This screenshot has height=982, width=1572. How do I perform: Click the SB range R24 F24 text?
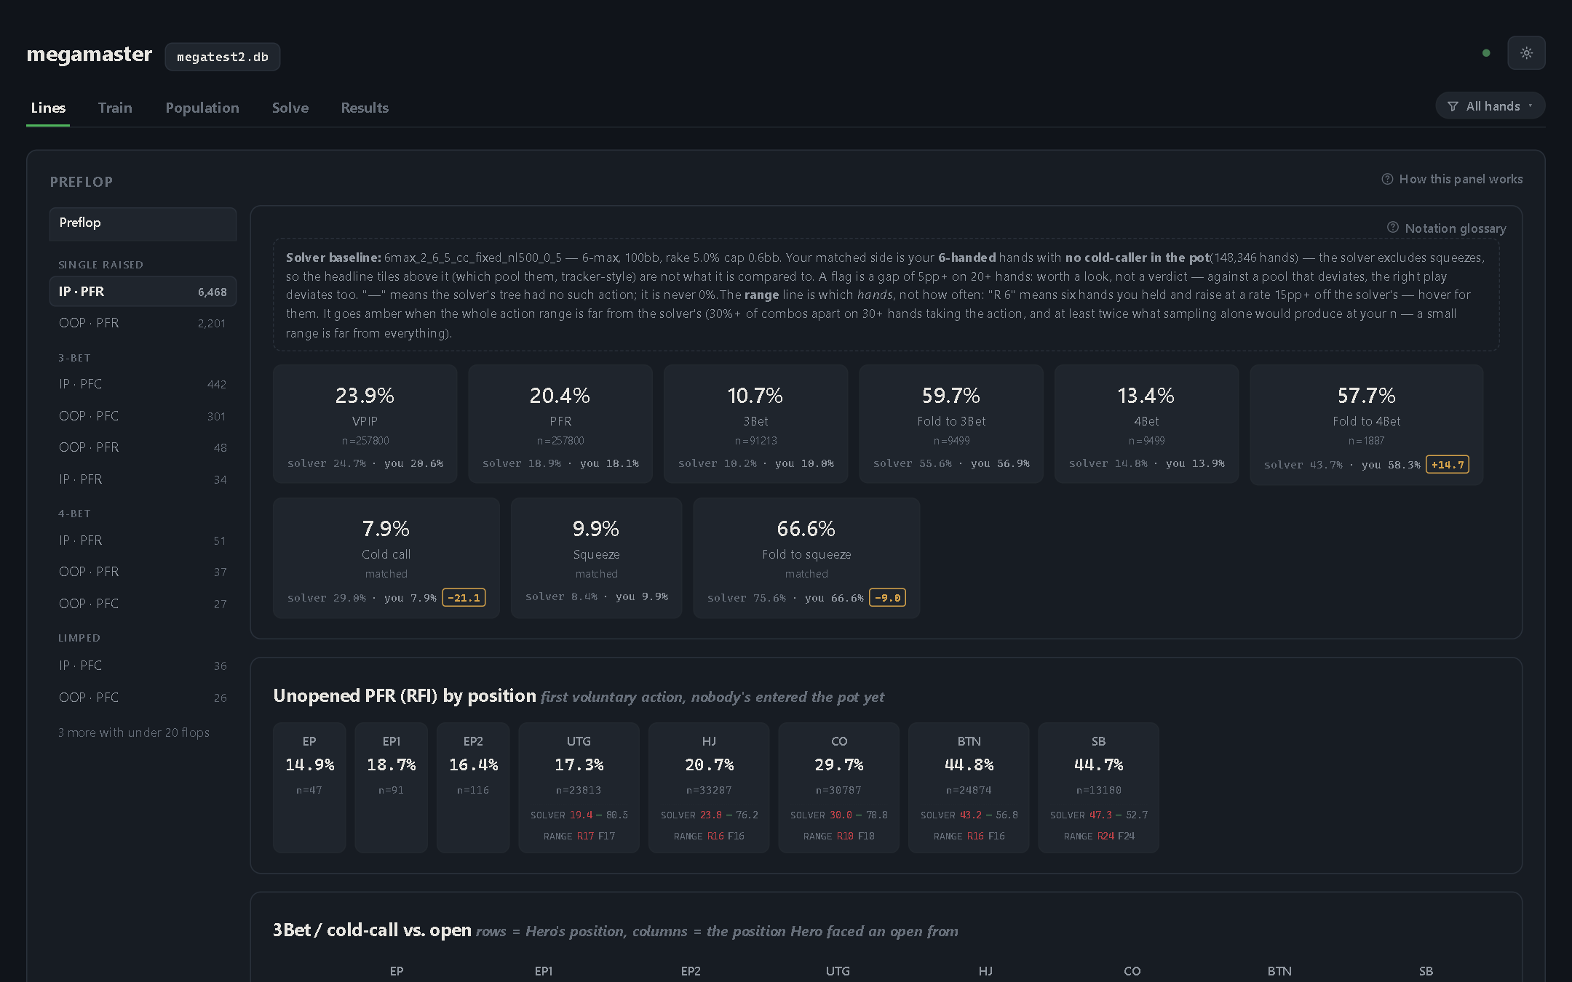[x=1099, y=837]
